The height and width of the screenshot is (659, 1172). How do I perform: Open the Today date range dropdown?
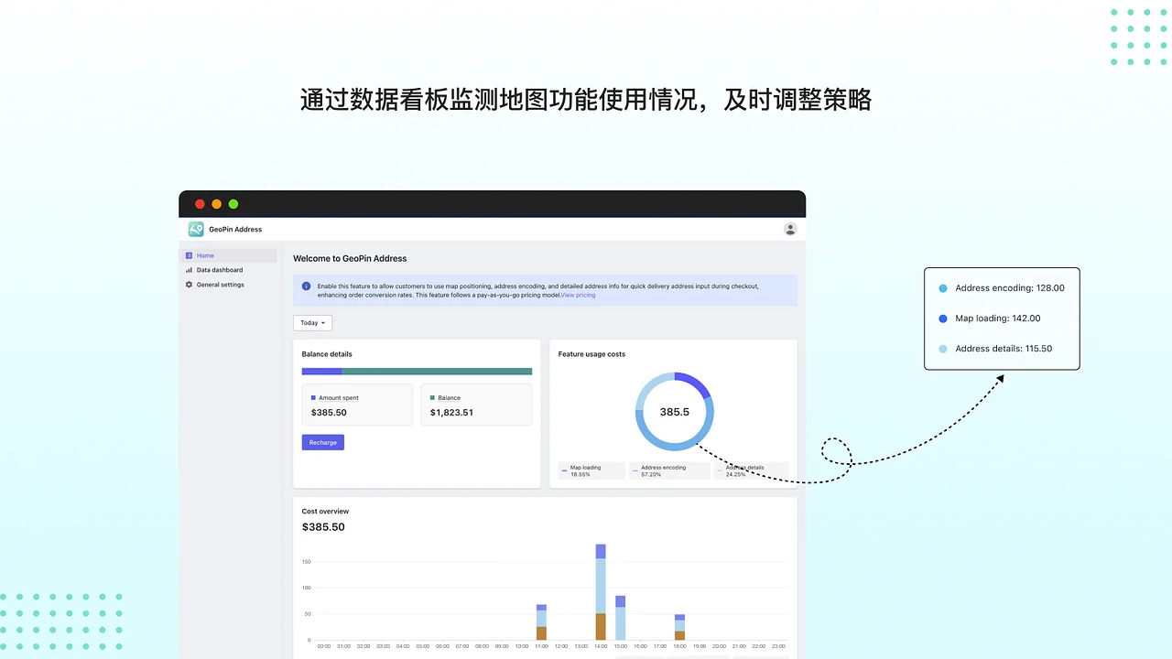coord(312,323)
